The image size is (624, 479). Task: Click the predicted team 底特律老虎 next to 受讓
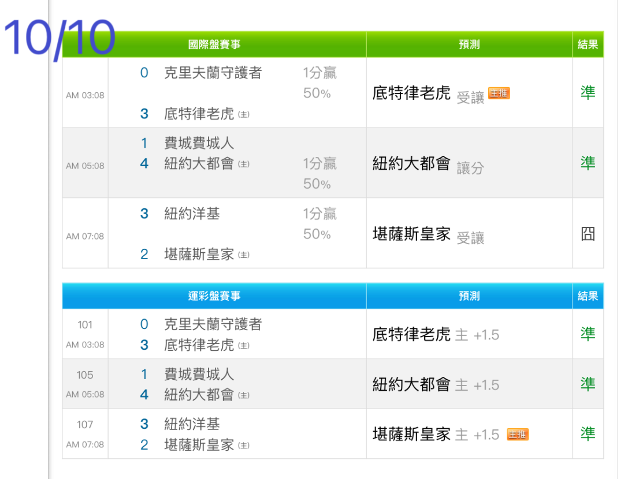tap(411, 93)
